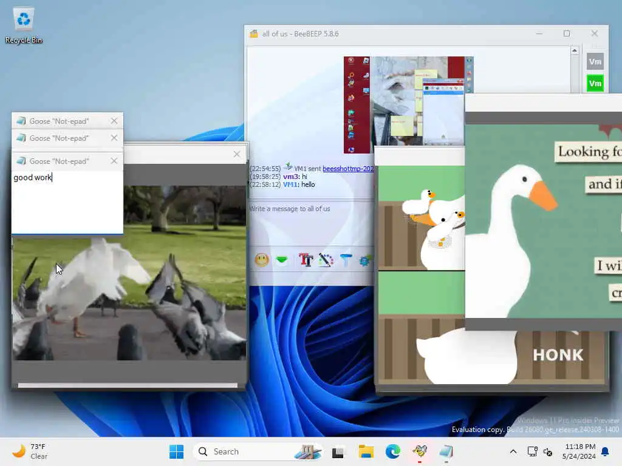622x466 pixels.
Task: Open the Windows Start menu
Action: click(x=177, y=451)
